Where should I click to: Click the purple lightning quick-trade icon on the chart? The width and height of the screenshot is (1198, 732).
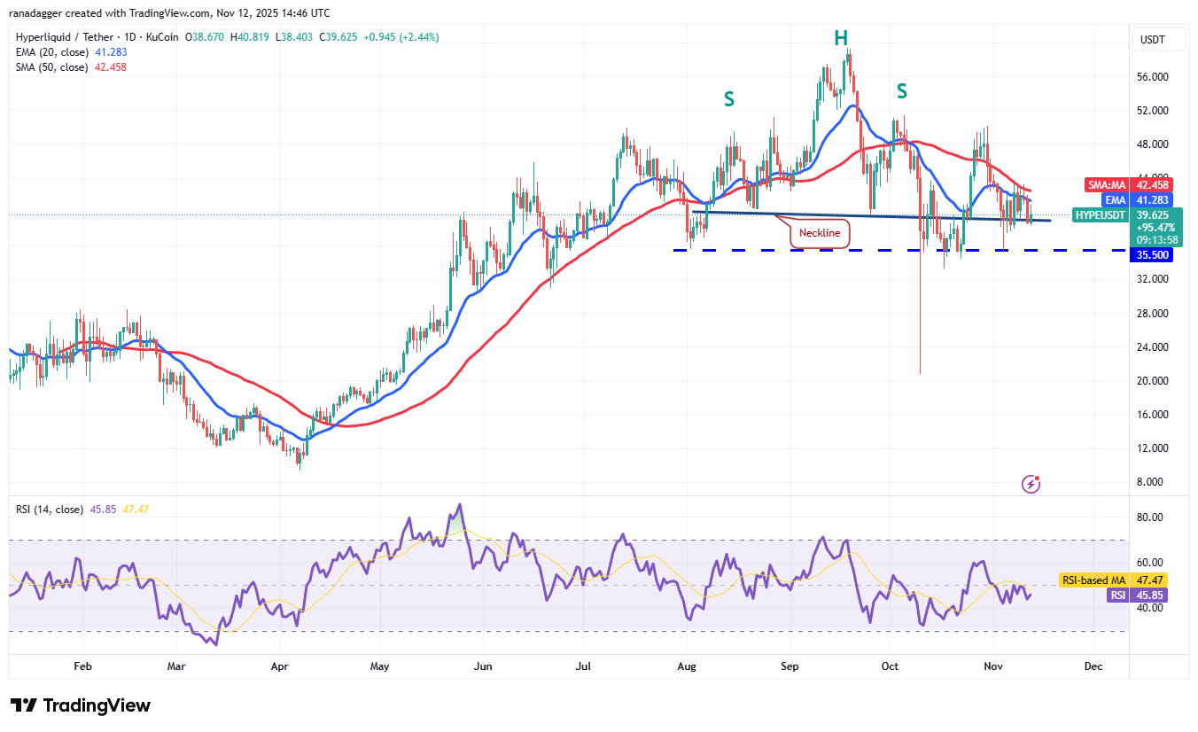pyautogui.click(x=1031, y=483)
